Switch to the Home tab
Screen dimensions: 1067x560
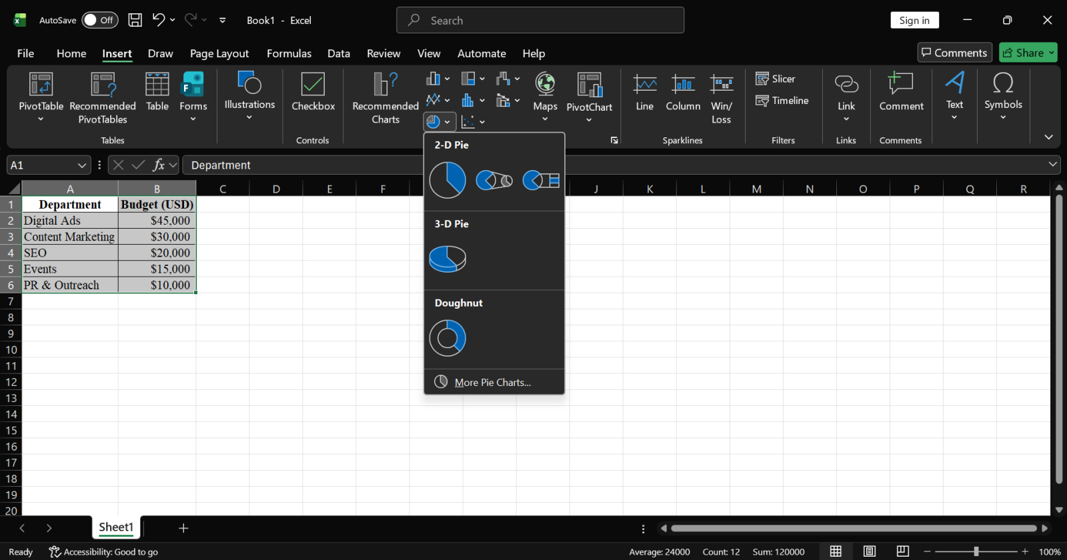(x=71, y=53)
